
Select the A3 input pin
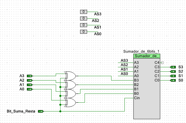coord(30,76)
